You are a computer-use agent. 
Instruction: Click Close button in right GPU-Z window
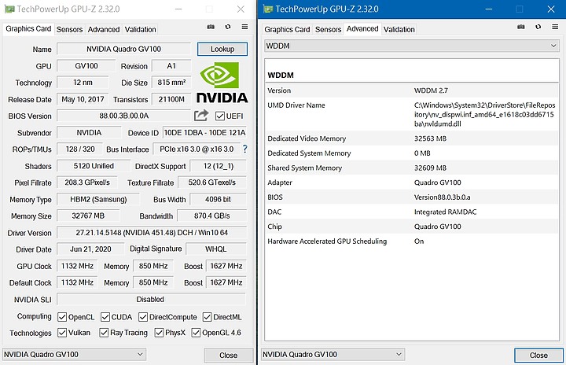[x=538, y=356]
